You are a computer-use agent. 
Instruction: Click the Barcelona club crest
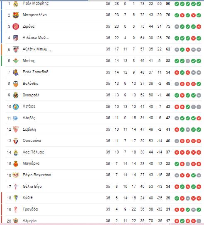16,15
